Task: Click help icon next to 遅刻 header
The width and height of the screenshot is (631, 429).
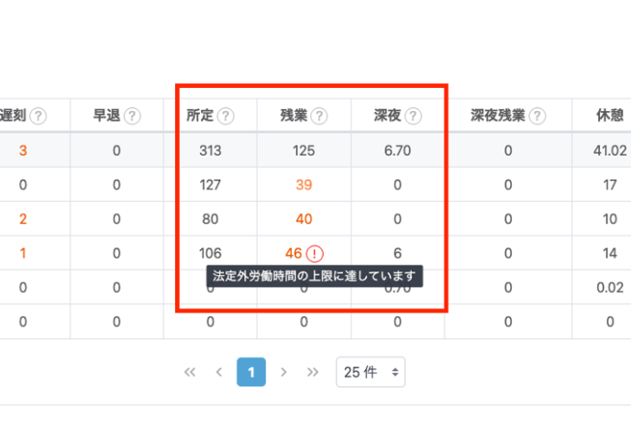Action: [38, 116]
